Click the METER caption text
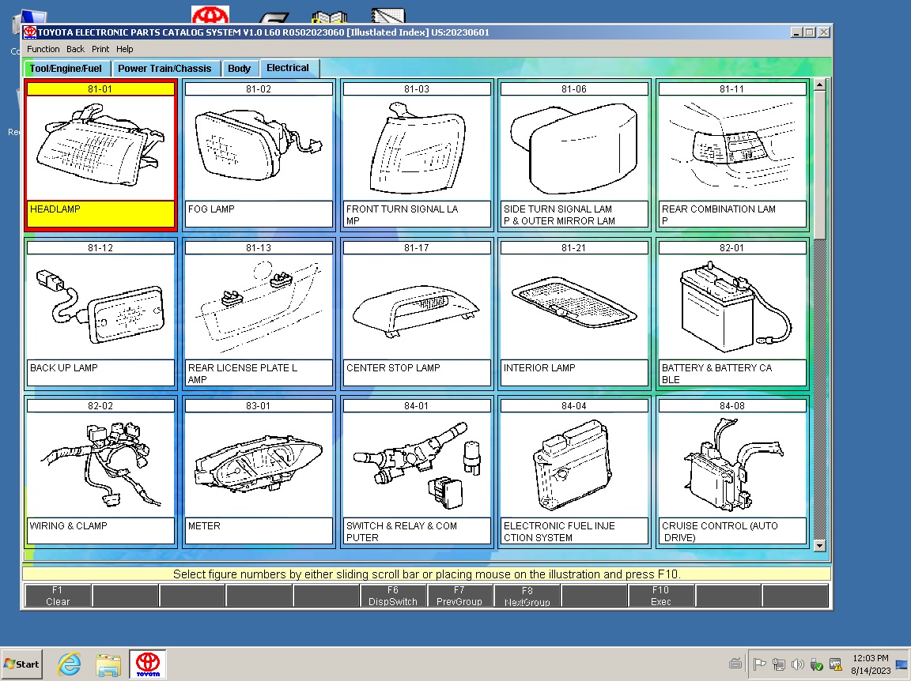 click(x=205, y=526)
